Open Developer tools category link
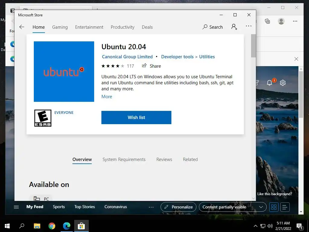The width and height of the screenshot is (309, 232). [x=177, y=56]
